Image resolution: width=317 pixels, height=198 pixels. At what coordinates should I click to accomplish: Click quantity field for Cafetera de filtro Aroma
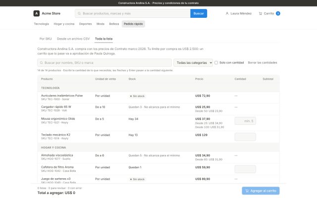245,169
